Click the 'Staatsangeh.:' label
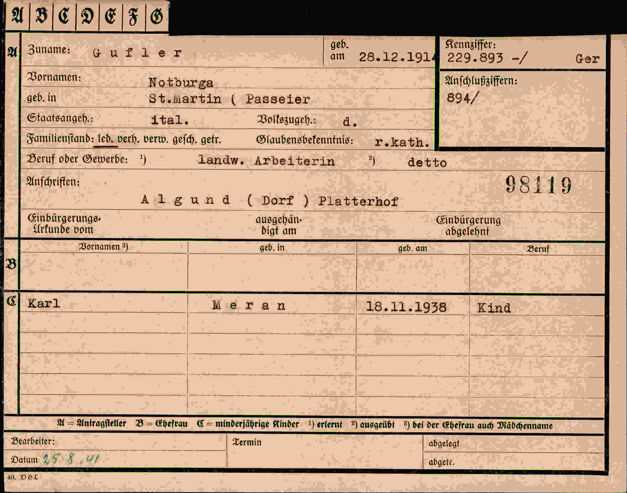The image size is (627, 493). click(x=60, y=118)
